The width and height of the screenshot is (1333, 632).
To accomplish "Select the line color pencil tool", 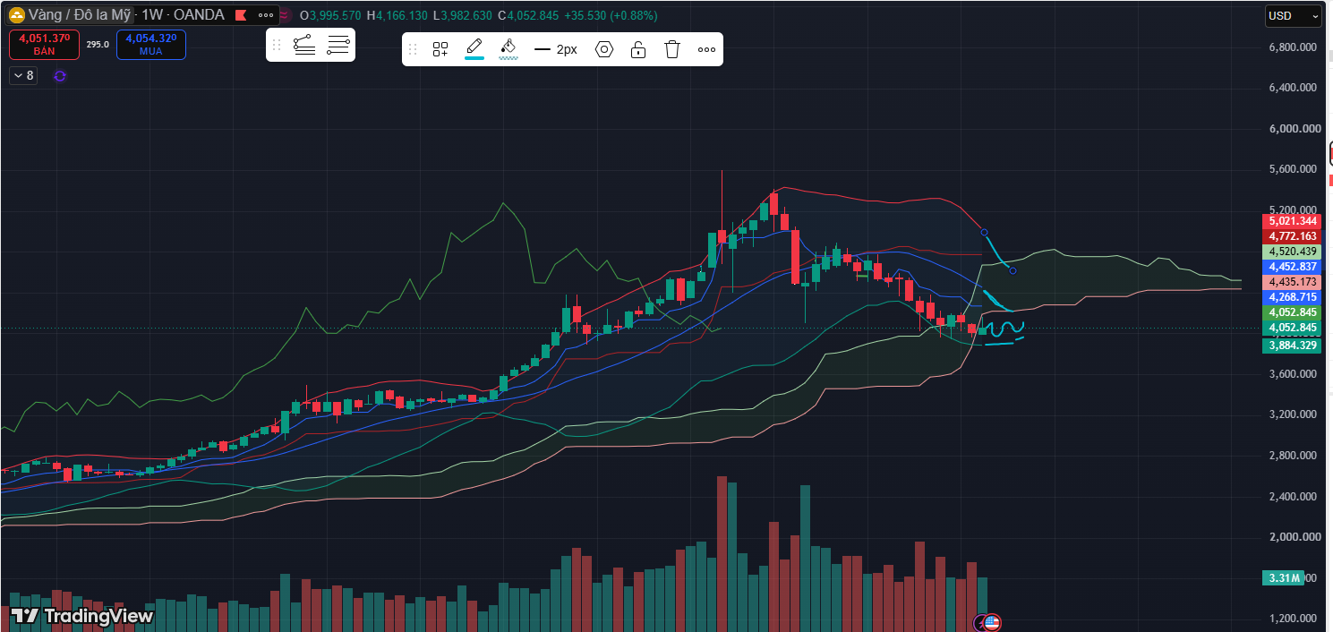I will tap(474, 48).
